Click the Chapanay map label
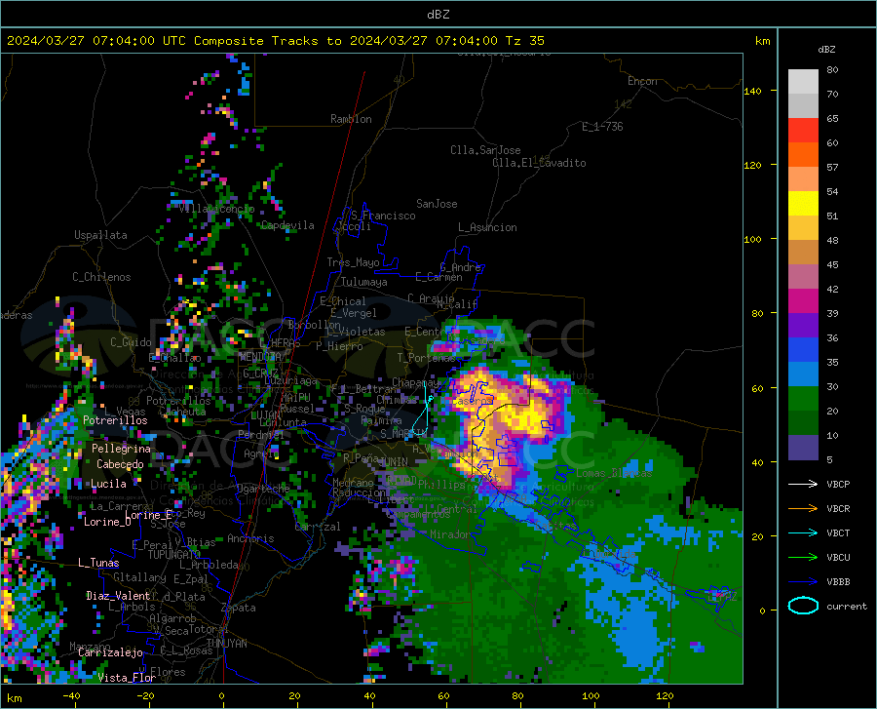This screenshot has width=877, height=709. click(x=415, y=382)
